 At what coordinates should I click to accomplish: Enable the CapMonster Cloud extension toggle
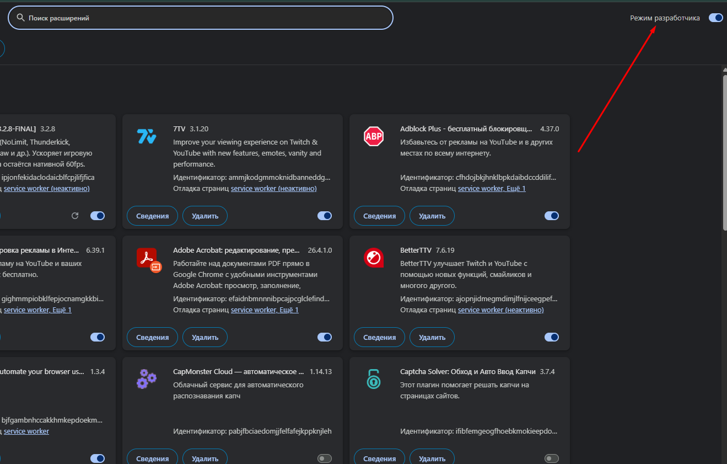[325, 458]
